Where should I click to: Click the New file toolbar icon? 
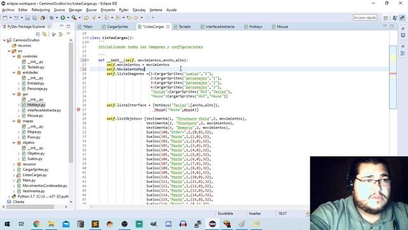5,18
